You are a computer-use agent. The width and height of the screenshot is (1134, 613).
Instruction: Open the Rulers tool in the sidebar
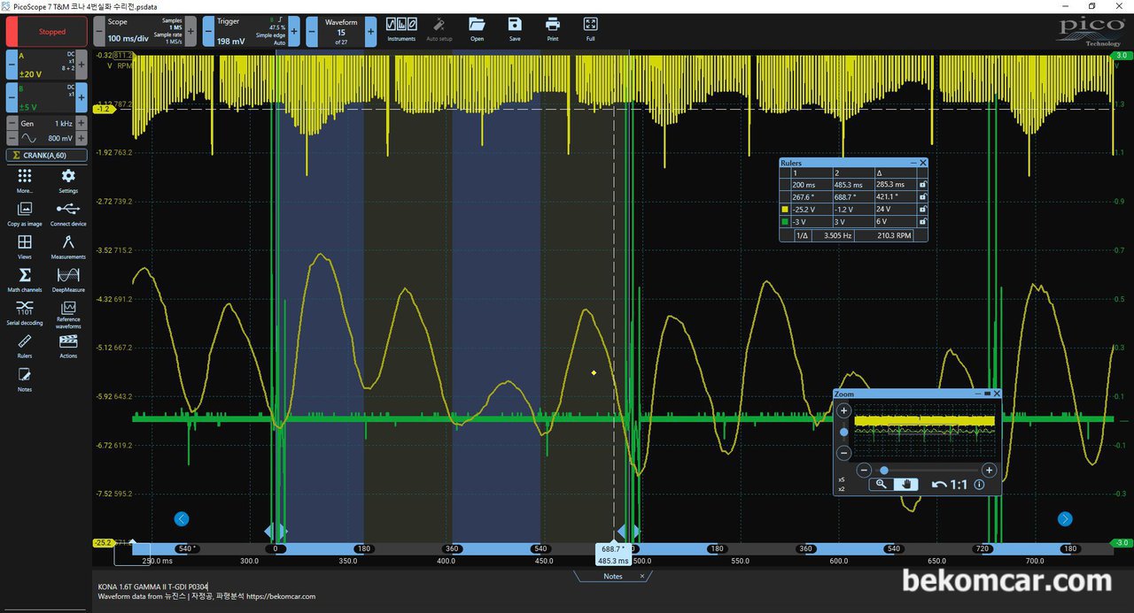coord(25,346)
